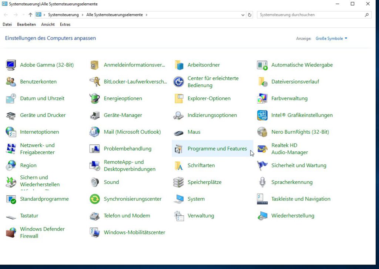Expand the address bar history dropdown arrow

click(243, 15)
